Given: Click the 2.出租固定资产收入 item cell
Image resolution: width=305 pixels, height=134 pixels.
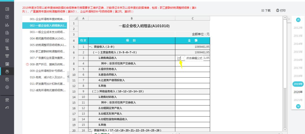Looking at the screenshot, I should [x=132, y=108].
